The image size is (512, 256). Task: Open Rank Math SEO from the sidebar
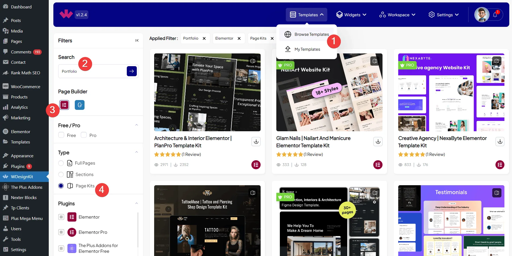coord(26,73)
